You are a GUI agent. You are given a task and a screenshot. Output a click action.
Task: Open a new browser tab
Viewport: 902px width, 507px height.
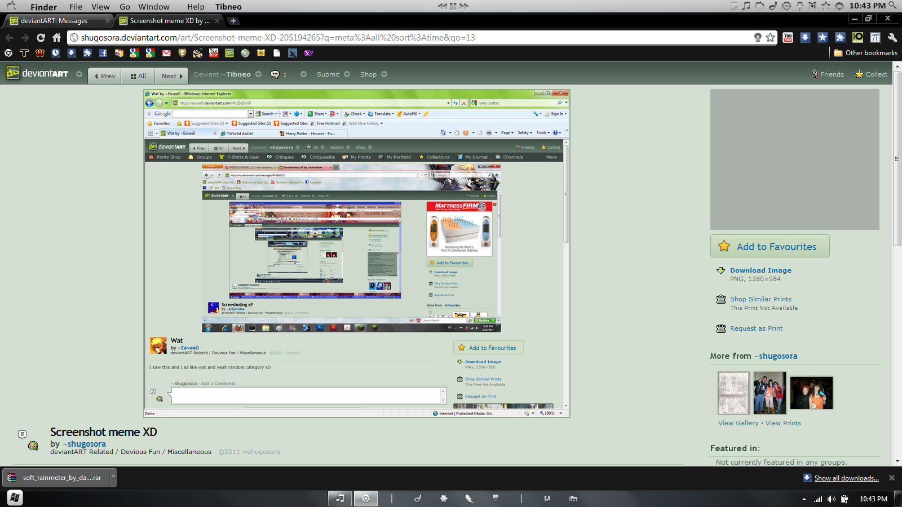[x=233, y=21]
